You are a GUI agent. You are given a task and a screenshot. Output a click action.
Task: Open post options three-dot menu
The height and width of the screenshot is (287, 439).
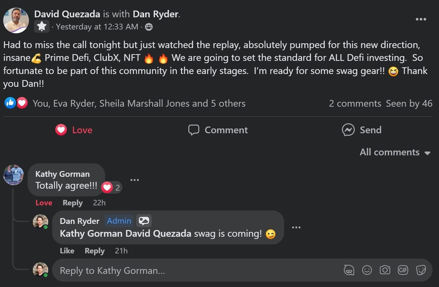pyautogui.click(x=421, y=19)
